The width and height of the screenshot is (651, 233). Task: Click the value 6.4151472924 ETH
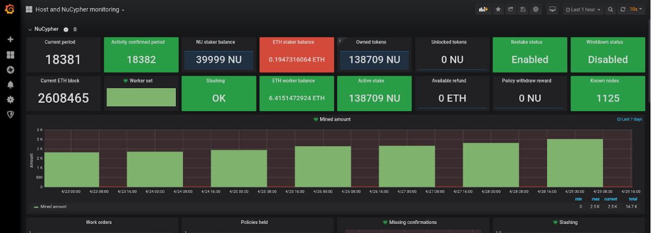tap(297, 98)
